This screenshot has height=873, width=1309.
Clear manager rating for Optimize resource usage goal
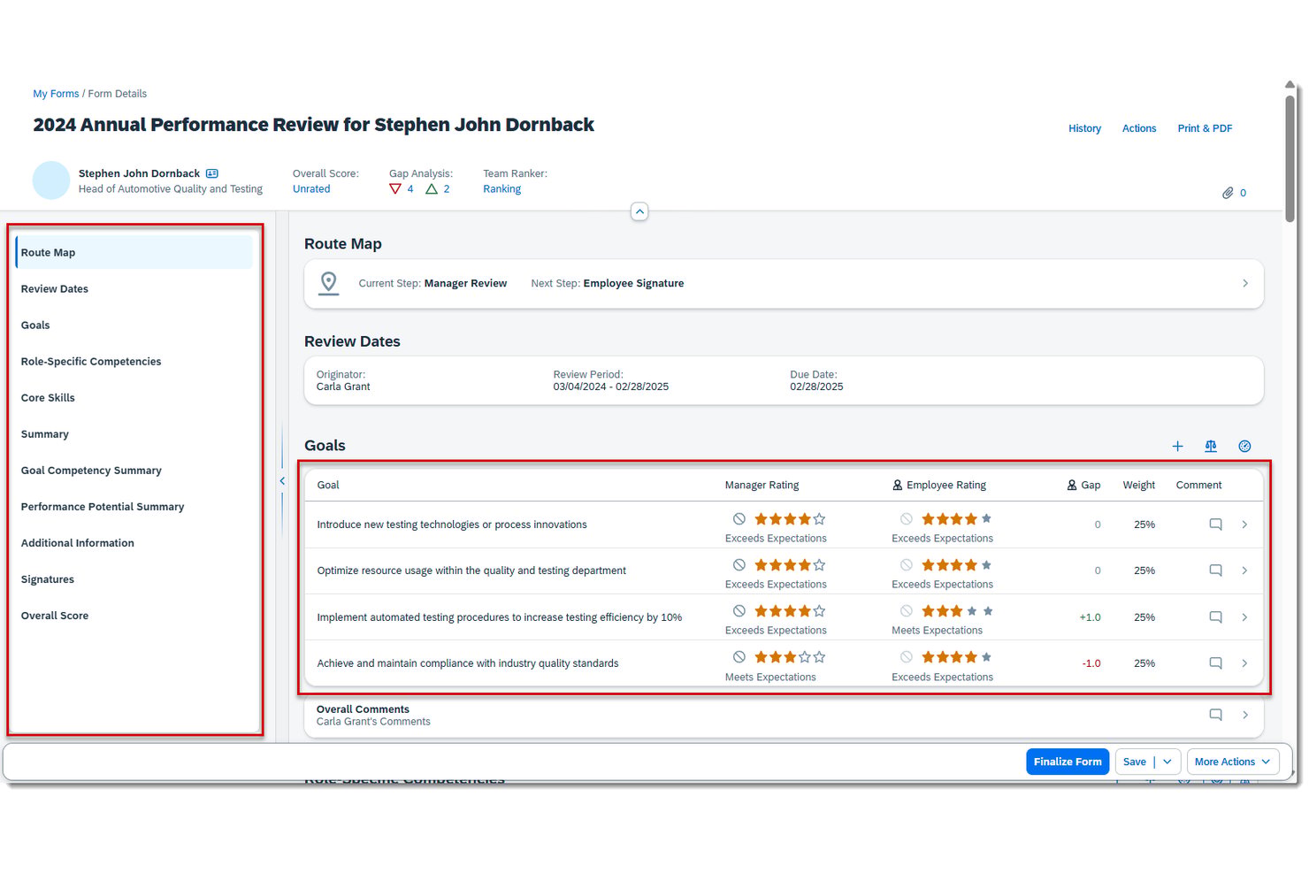739,565
